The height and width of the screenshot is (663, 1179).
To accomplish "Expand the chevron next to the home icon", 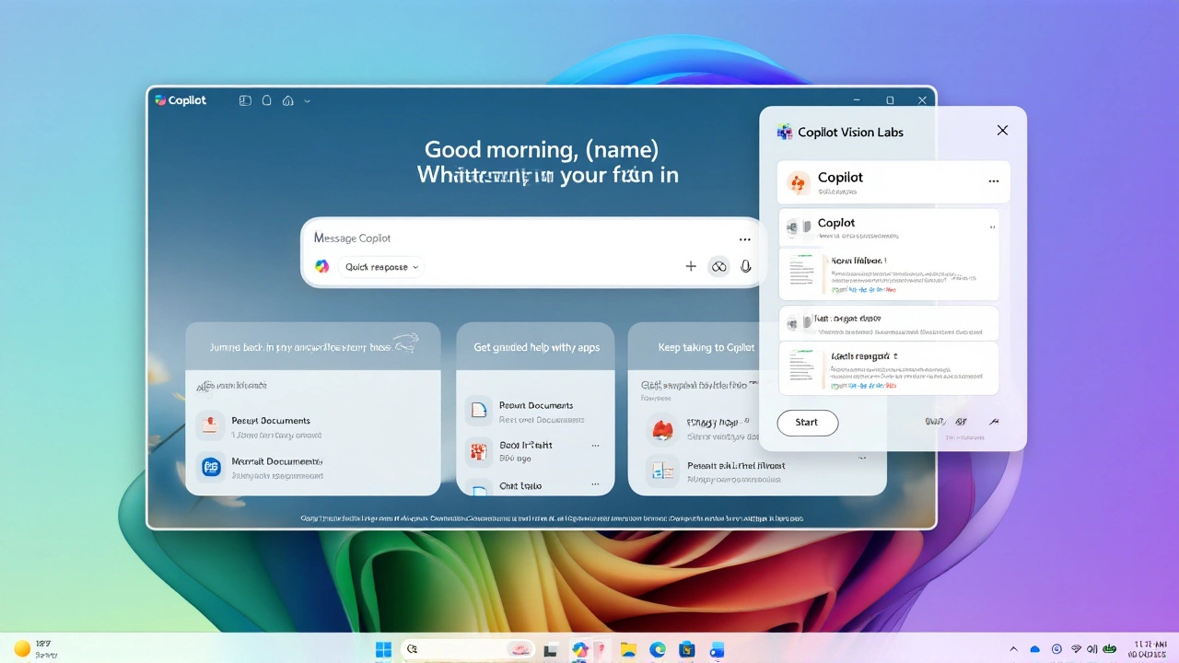I will (308, 100).
